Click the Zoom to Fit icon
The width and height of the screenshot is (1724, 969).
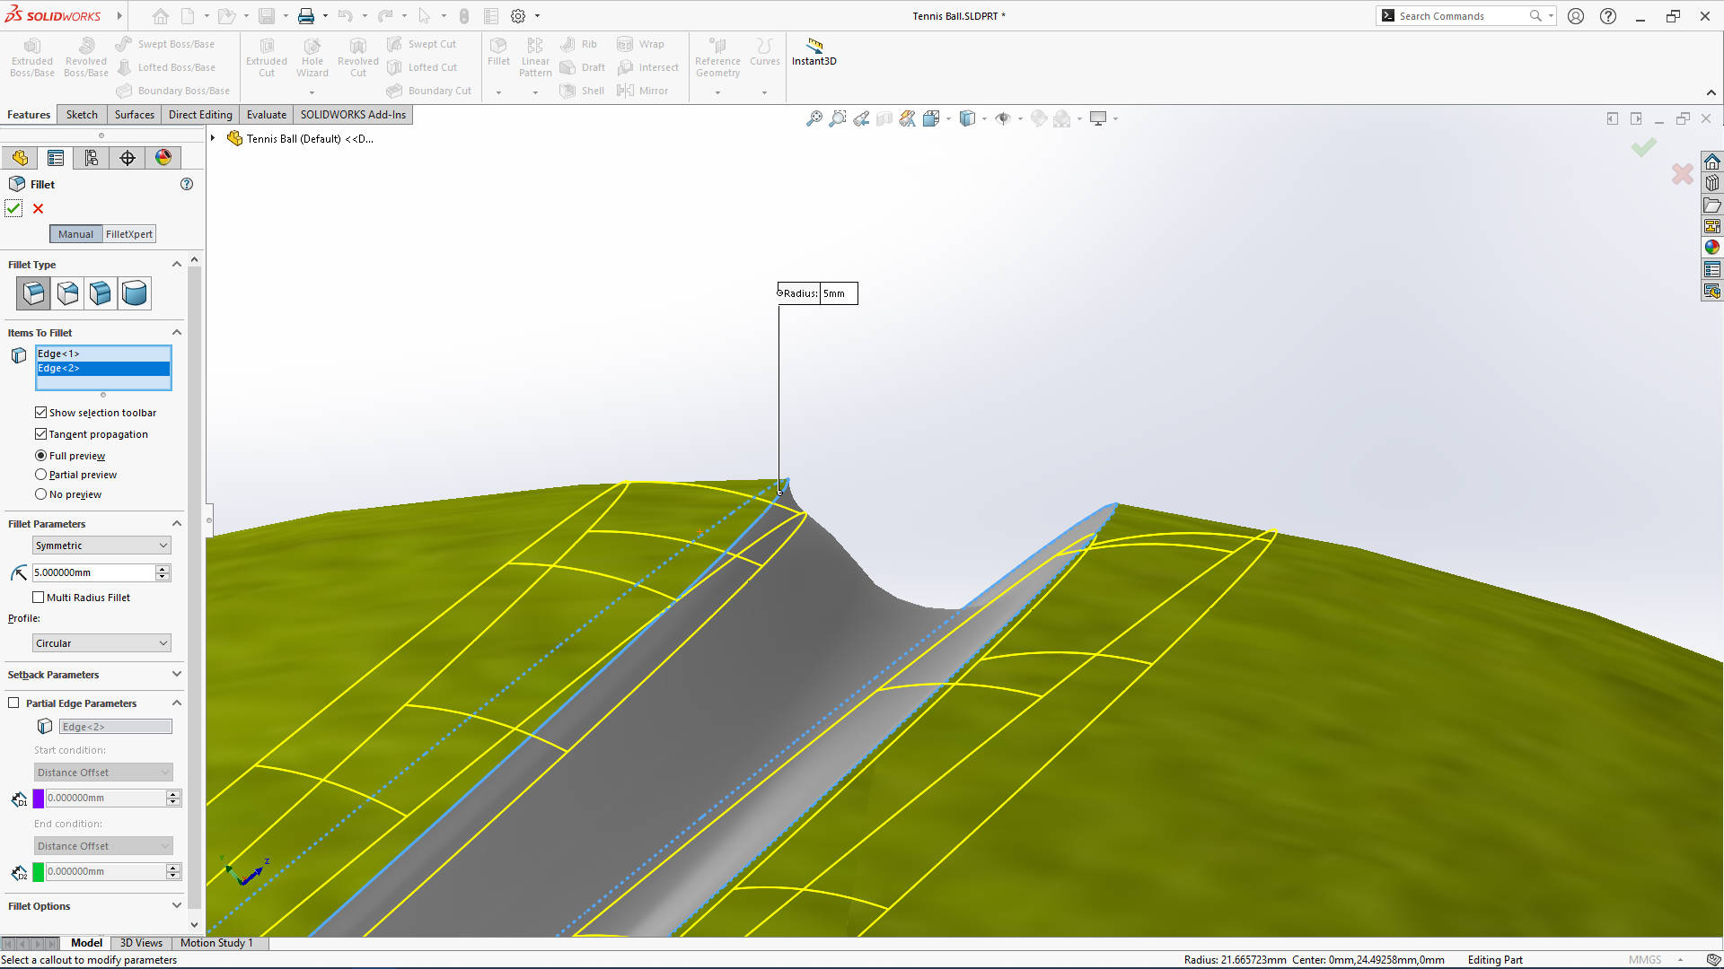pos(814,118)
